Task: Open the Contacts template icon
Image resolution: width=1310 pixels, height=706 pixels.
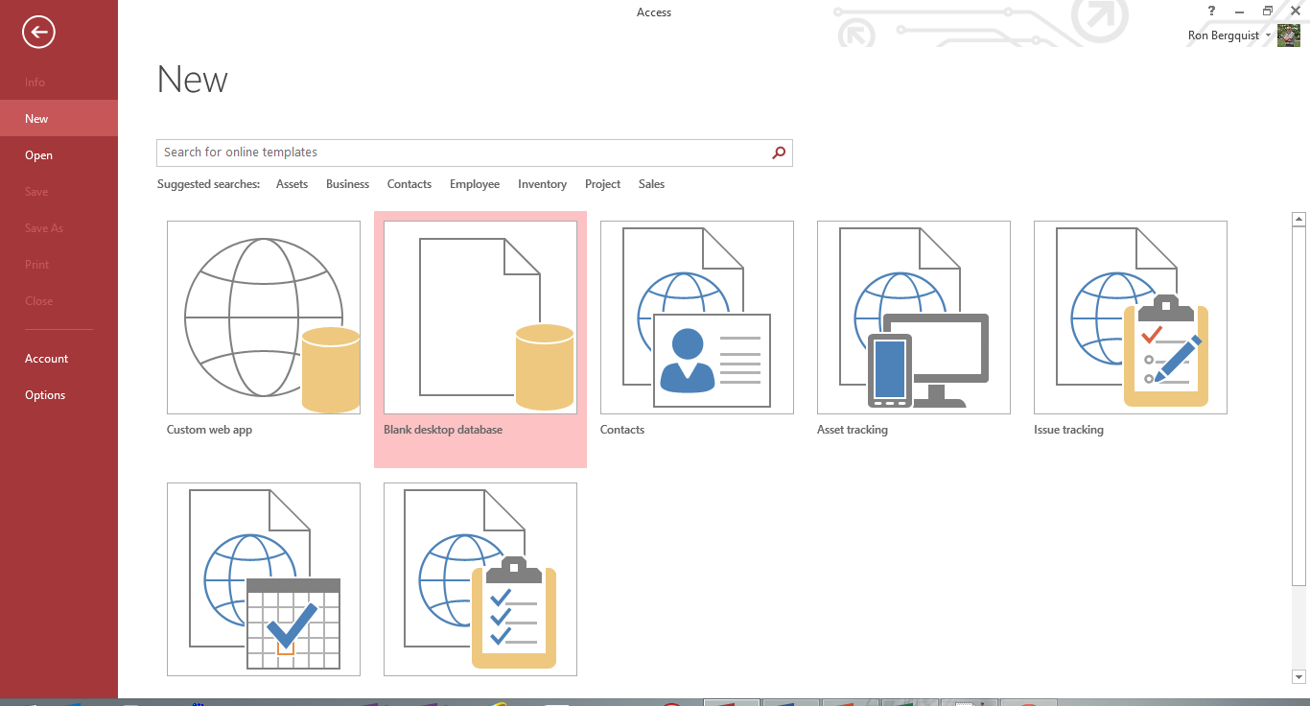Action: (697, 318)
